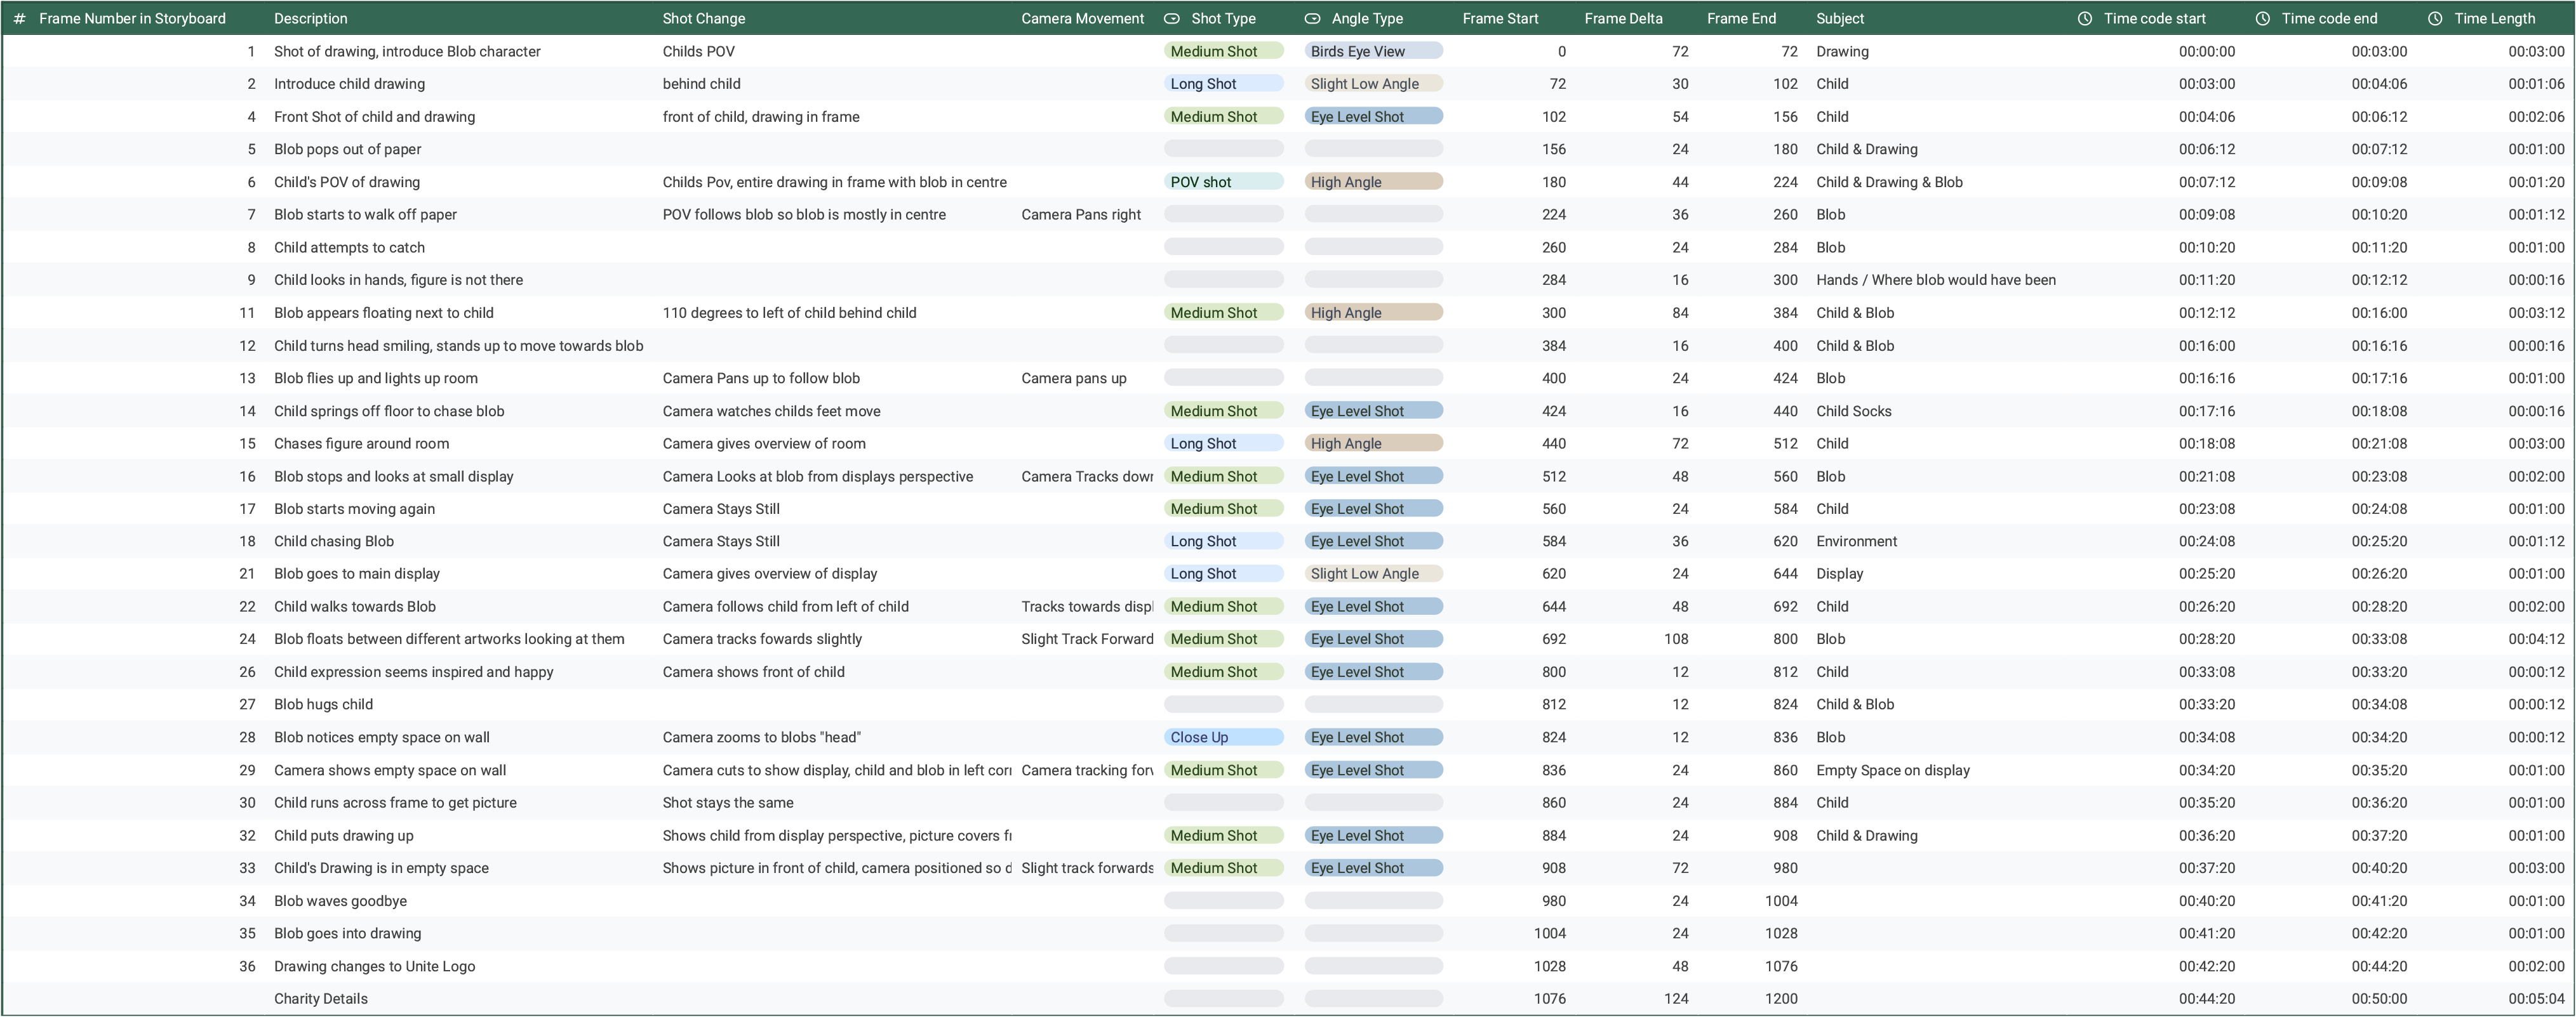This screenshot has width=2576, height=1017.
Task: Open the empty Shot Type chip for Blob hugs child
Action: coord(1222,704)
